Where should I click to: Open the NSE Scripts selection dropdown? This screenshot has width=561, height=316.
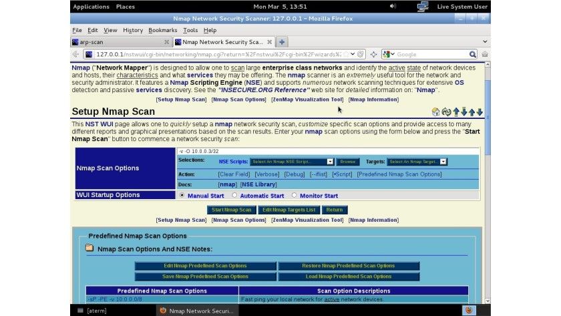click(x=292, y=162)
